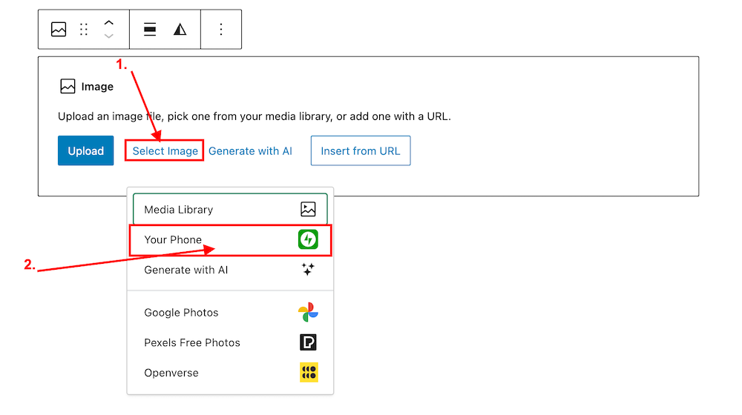Screen dimensions: 742x415
Task: Click the drag handle icon in block toolbar
Action: coord(84,30)
